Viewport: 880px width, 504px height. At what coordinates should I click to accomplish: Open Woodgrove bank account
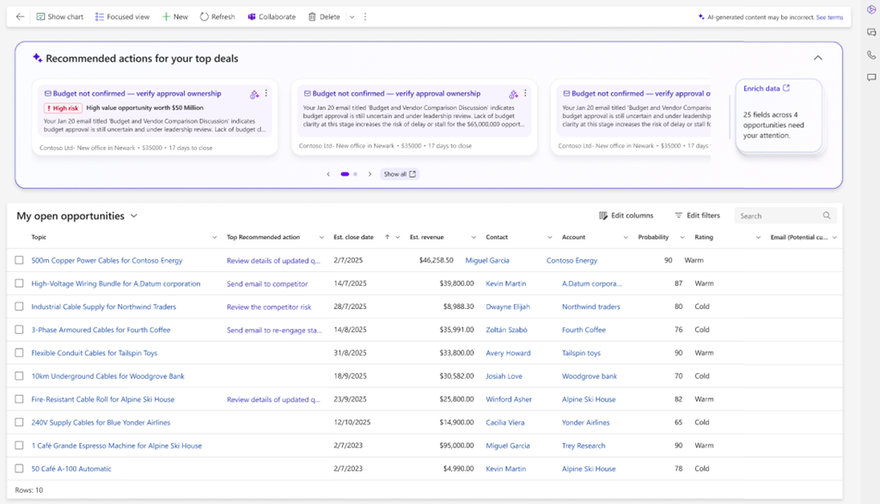(x=590, y=376)
